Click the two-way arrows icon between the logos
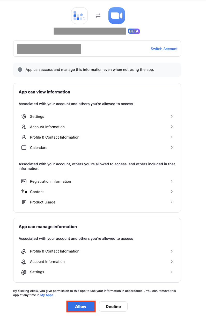Screen dimensions: 206x327 [x=98, y=16]
